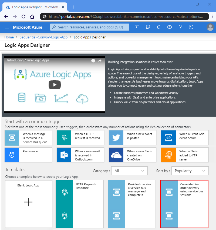
Task: Click the site info icon in address bar
Action: click(x=45, y=17)
